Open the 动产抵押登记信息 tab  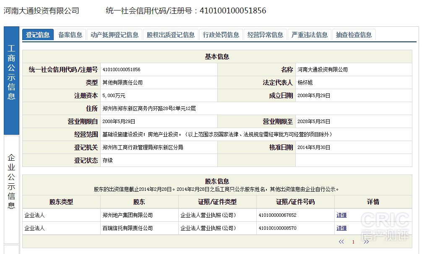[115, 35]
